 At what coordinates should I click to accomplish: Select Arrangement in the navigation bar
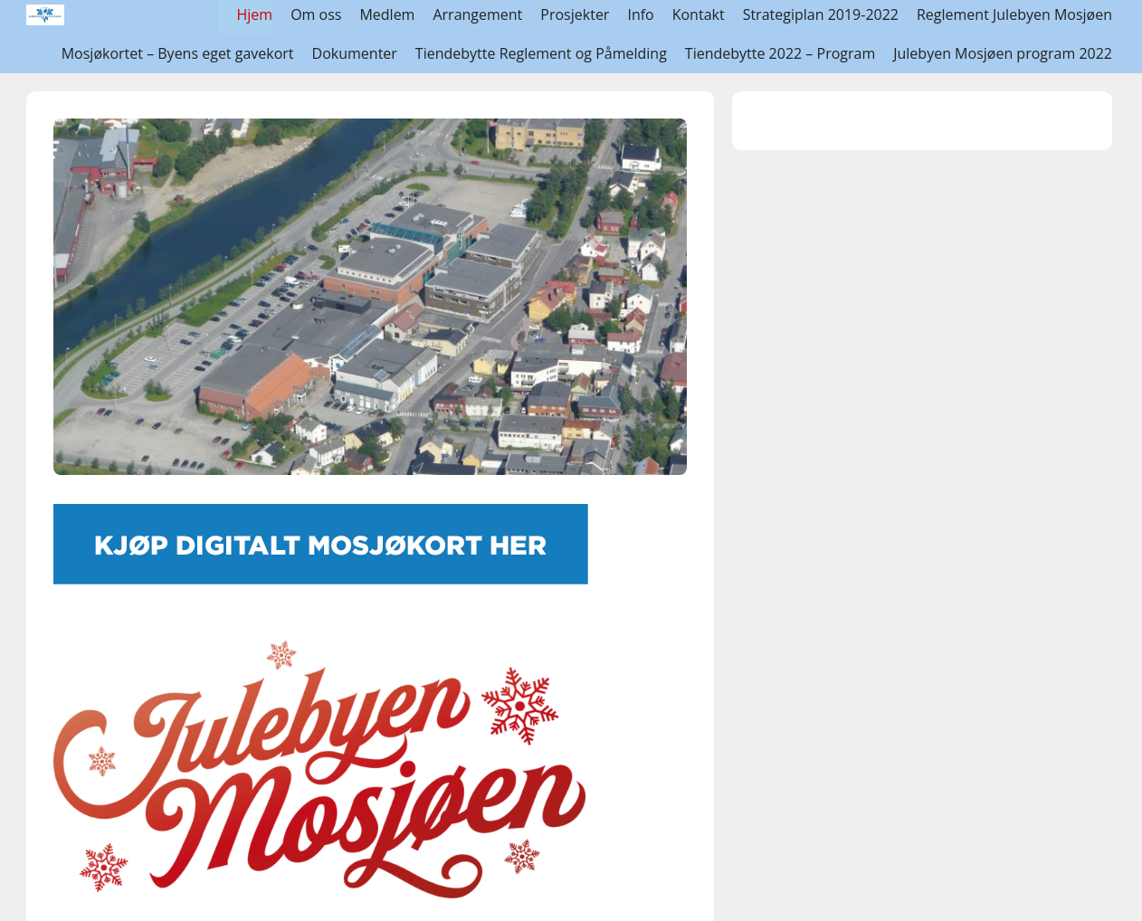478,14
